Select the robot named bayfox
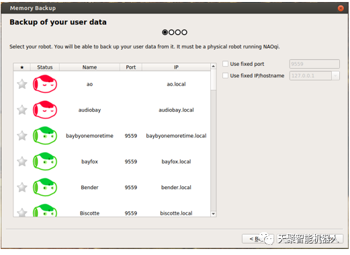The width and height of the screenshot is (350, 255). [x=89, y=161]
